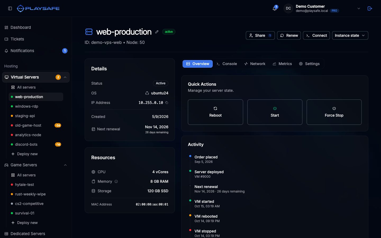Switch to the Network tab
This screenshot has height=238, width=381.
[255, 64]
